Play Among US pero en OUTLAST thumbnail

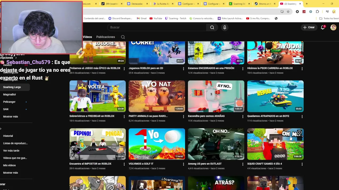coord(216,144)
